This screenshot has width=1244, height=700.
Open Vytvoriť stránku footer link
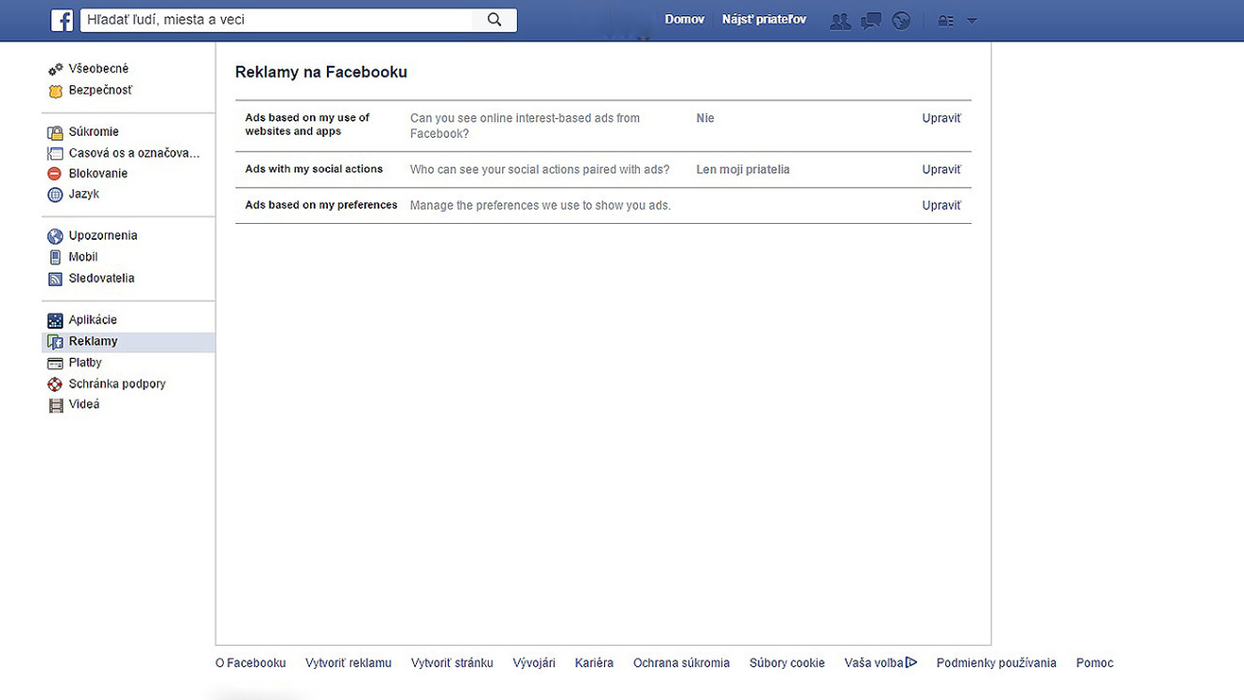click(452, 663)
